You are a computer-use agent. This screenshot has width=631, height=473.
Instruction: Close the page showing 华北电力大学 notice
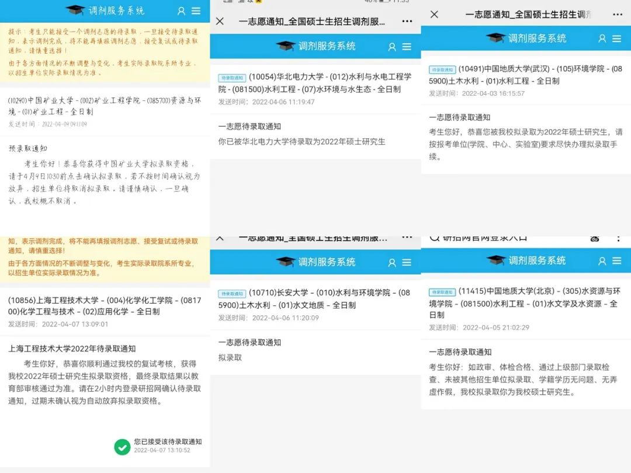click(x=220, y=21)
